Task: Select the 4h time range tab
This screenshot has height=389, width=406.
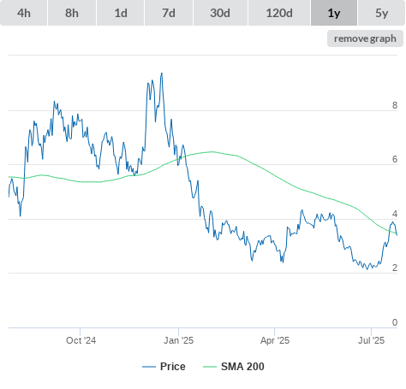Action: tap(24, 13)
